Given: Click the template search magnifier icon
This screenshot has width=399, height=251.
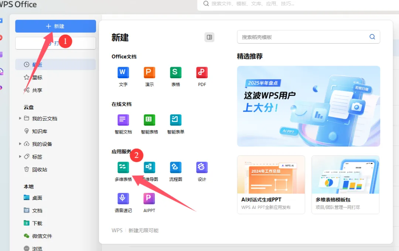Looking at the screenshot, I should coord(372,37).
